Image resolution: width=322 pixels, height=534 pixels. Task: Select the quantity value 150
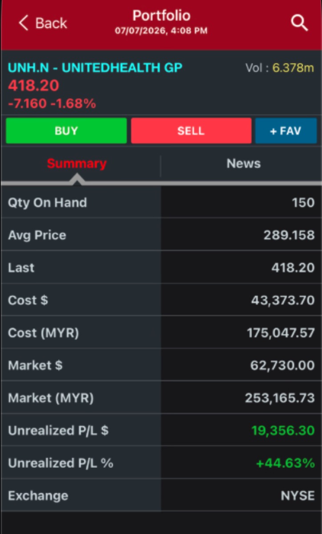point(303,202)
